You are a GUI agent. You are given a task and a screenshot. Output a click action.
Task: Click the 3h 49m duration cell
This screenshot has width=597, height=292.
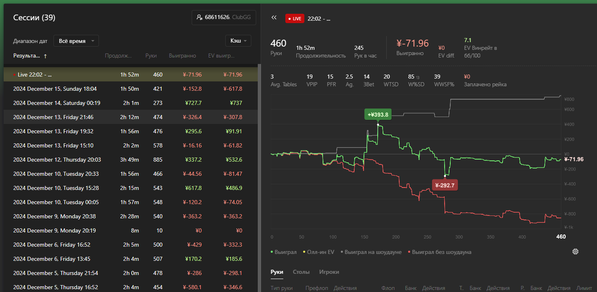(x=129, y=160)
